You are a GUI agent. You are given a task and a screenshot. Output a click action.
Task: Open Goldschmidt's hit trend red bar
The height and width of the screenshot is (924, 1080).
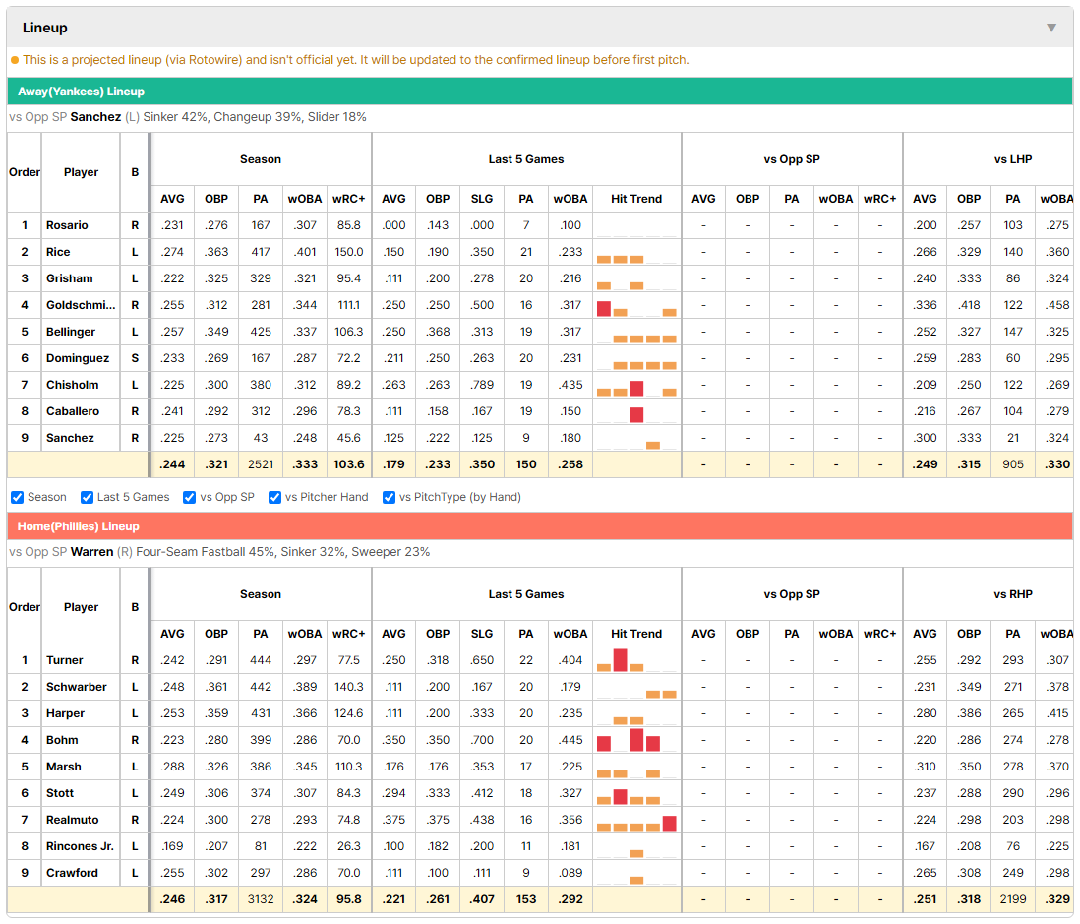pos(604,309)
